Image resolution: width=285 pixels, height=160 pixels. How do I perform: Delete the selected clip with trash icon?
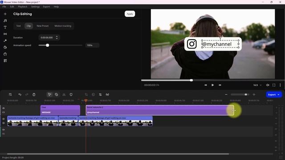[34, 95]
